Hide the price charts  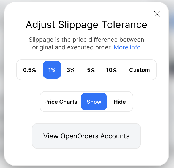click(119, 102)
